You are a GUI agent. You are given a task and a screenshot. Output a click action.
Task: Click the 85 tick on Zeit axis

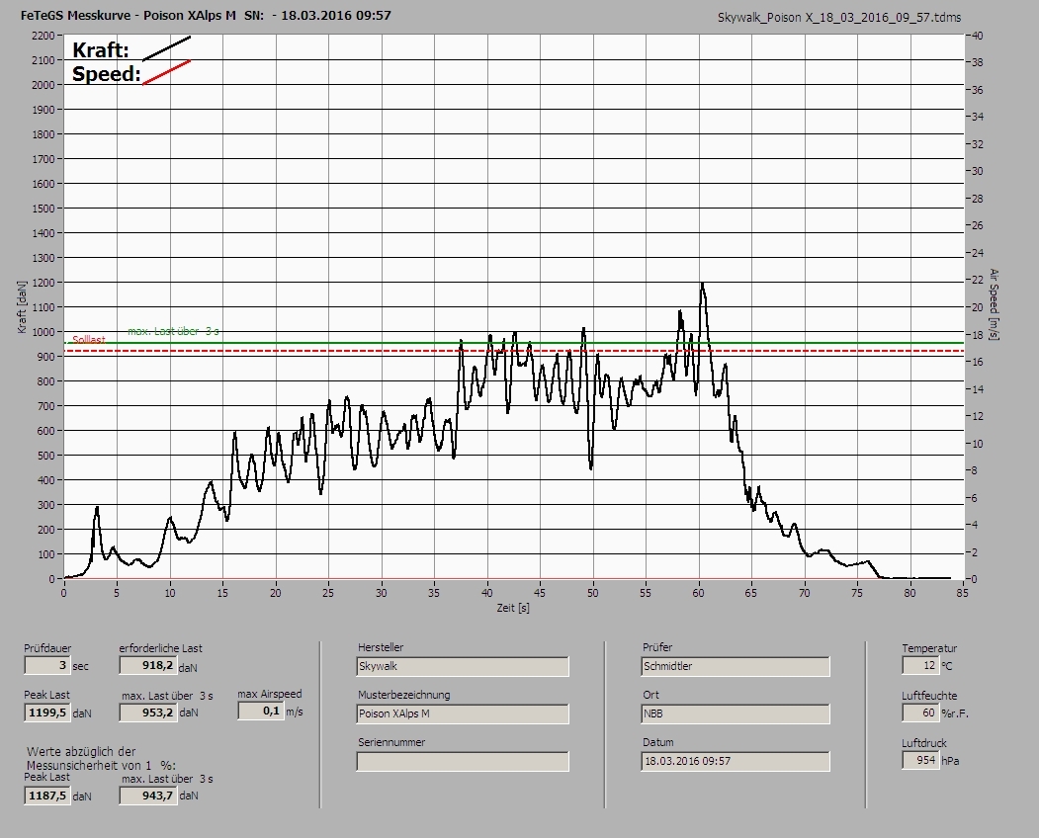(962, 593)
